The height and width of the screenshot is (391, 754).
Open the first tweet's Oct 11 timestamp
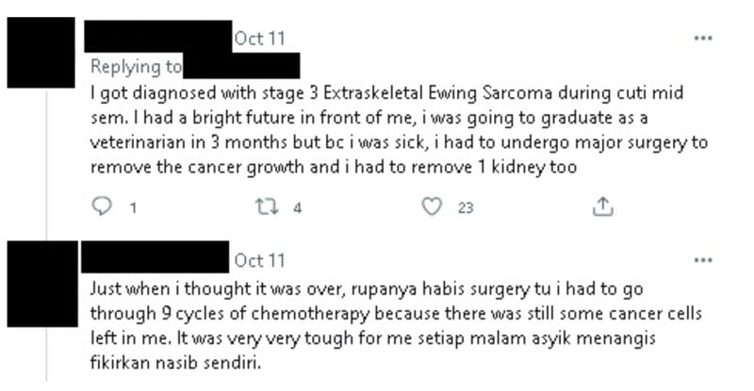tap(260, 39)
